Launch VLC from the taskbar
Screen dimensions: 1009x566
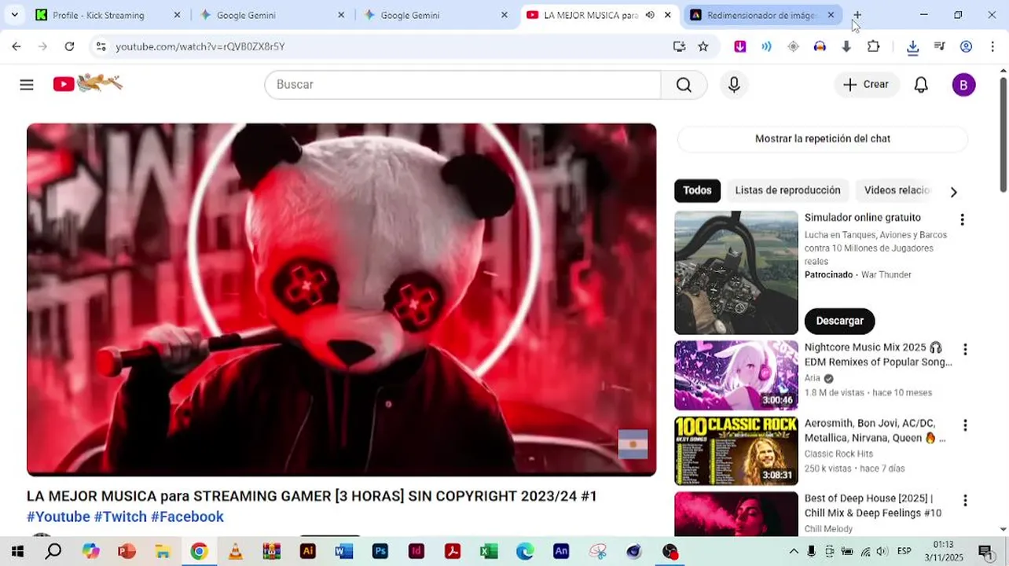click(235, 551)
